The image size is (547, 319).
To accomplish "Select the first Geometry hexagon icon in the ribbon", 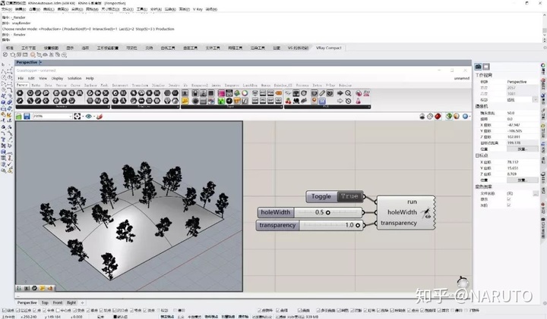I will [x=20, y=93].
